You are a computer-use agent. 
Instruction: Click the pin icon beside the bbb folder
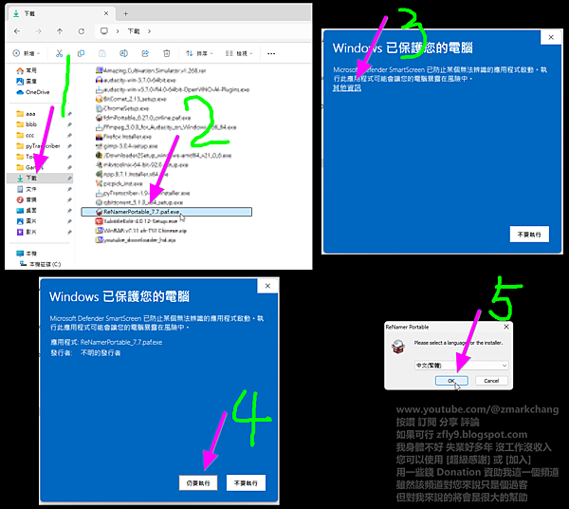pos(69,124)
